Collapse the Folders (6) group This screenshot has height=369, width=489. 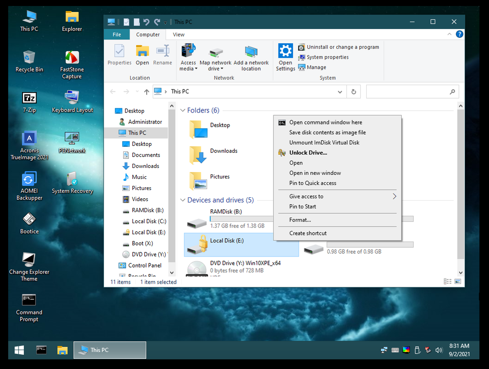pos(183,110)
